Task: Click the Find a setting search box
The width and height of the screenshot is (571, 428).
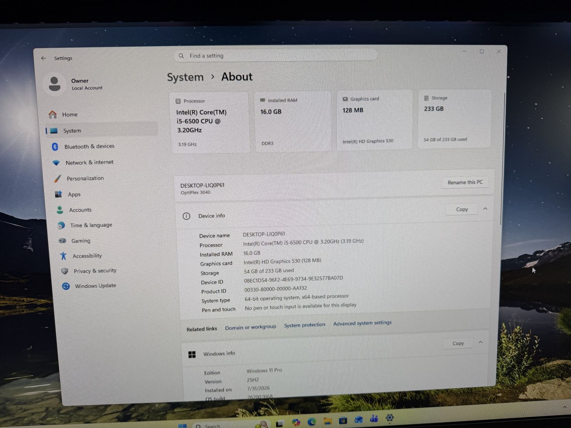Action: (x=276, y=55)
